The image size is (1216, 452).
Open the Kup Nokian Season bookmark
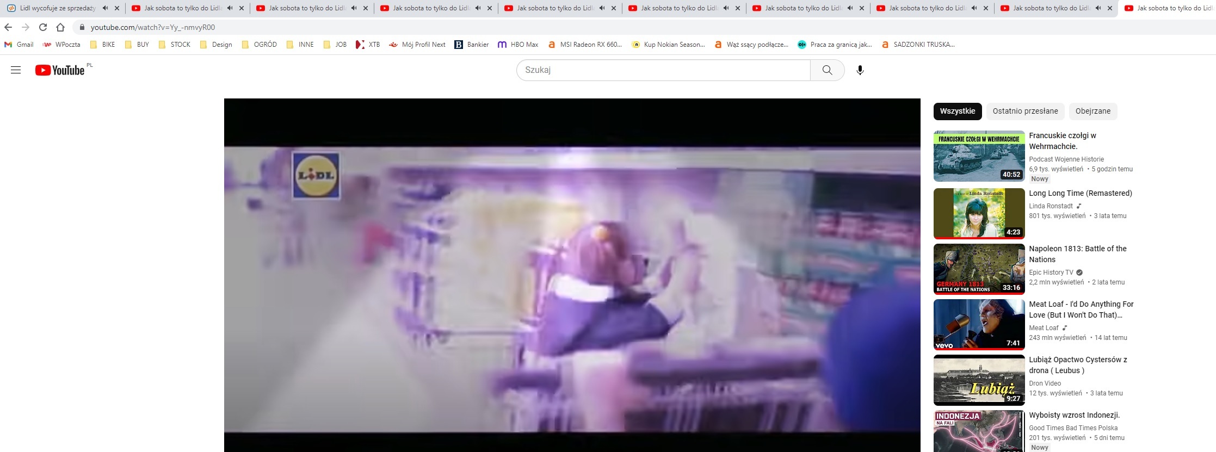click(x=668, y=45)
